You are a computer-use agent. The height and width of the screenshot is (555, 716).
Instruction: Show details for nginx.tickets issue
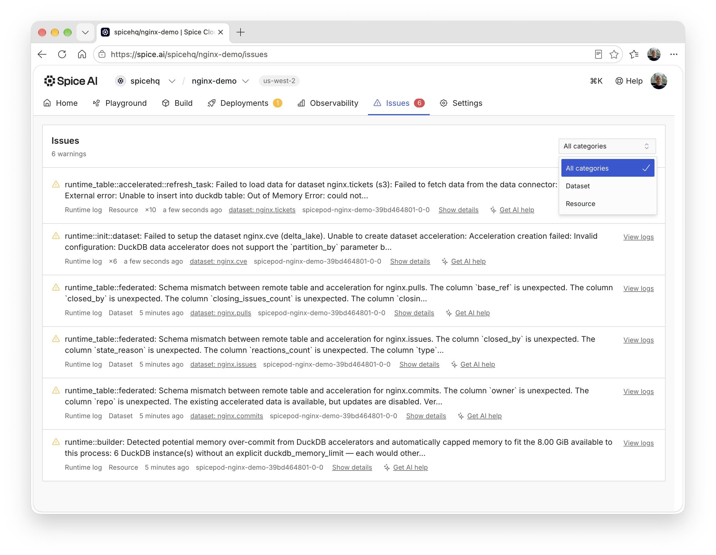[x=458, y=210]
